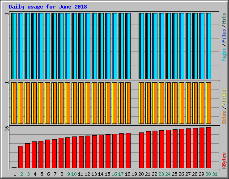
Task: Click day label 28 on the x-axis
Action: pyautogui.click(x=195, y=174)
